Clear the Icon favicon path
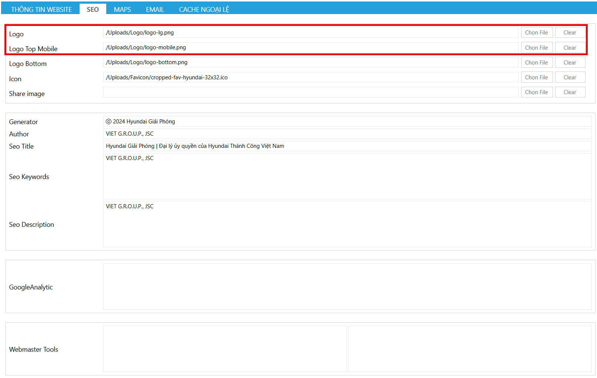Screen dimensions: 597x378 pos(570,77)
